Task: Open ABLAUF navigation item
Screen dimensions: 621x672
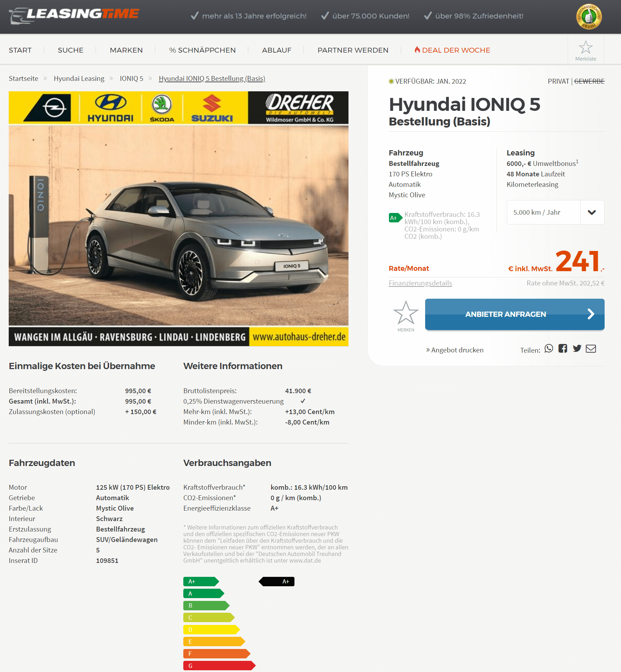Action: point(277,50)
